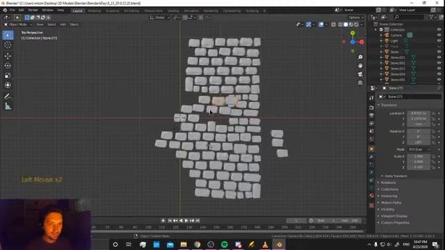
Task: Toggle the Collection exclude checkbox in outliner
Action: (381, 29)
